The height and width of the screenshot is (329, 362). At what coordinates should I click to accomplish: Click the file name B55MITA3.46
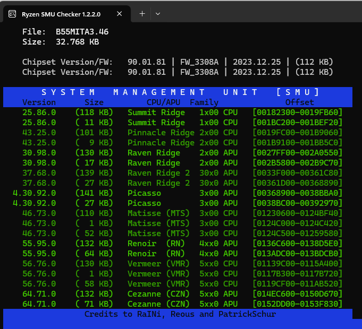tap(82, 32)
